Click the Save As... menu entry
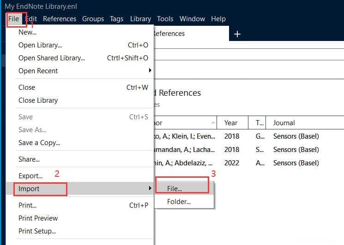Viewport: 344px width, 245px height. tap(80, 130)
